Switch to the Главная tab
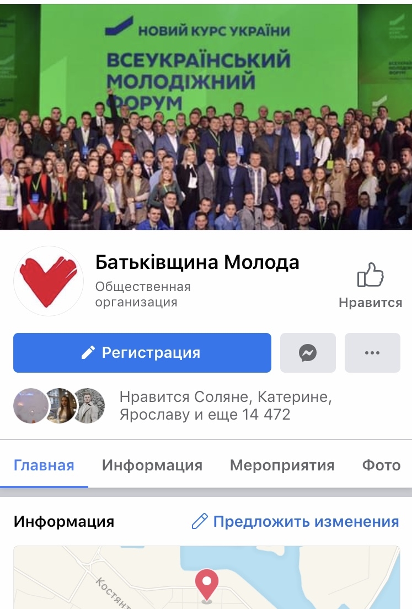Image resolution: width=412 pixels, height=609 pixels. tap(44, 465)
